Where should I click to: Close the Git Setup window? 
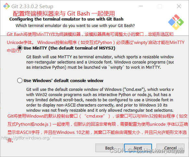pos(179,6)
